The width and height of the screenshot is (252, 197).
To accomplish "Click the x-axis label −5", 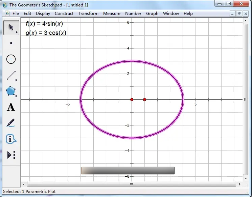I will (x=68, y=104).
